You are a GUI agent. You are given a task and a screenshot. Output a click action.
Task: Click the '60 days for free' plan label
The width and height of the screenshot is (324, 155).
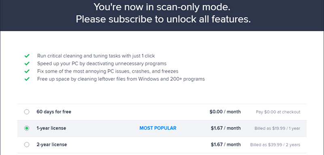[x=54, y=112]
